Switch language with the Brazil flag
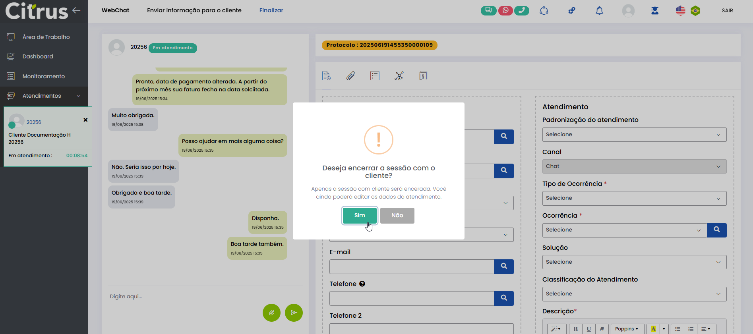 pos(695,11)
